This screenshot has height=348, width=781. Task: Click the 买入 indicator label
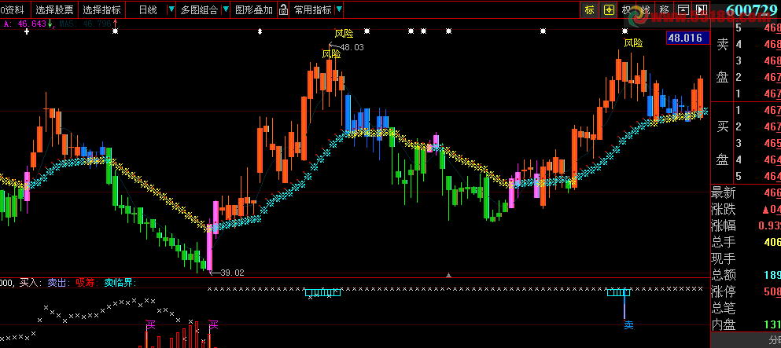pos(31,283)
